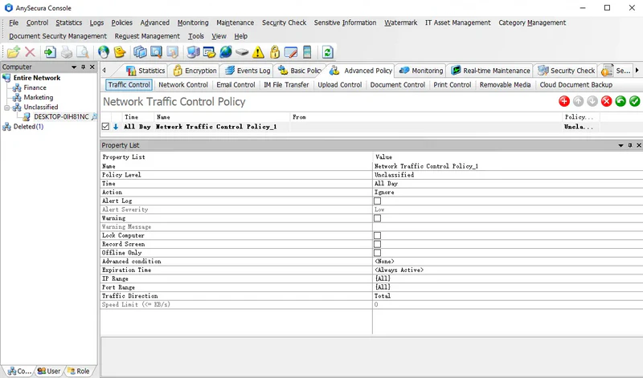Open the Watermark menu
Viewport: 643px width, 378px height.
tap(400, 22)
